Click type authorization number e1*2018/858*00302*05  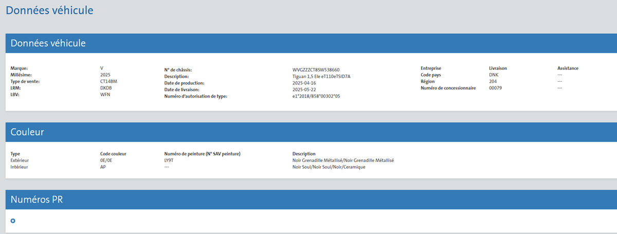click(316, 96)
